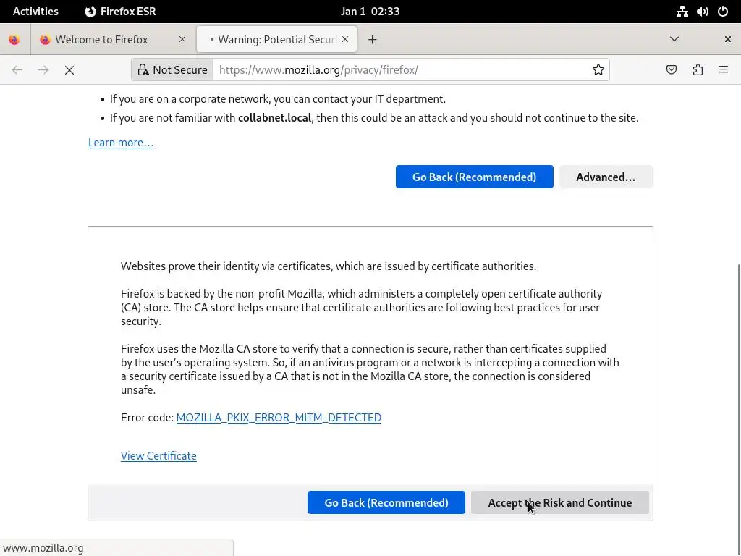Open a new tab with plus icon

pyautogui.click(x=373, y=40)
